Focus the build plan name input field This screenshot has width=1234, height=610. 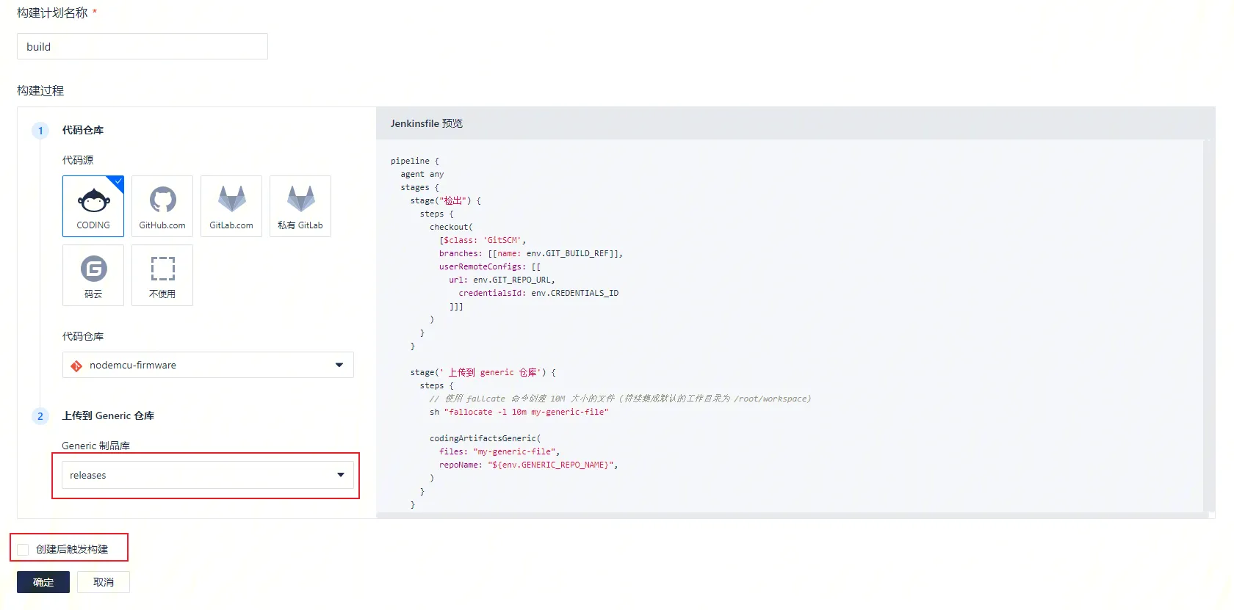coord(142,46)
